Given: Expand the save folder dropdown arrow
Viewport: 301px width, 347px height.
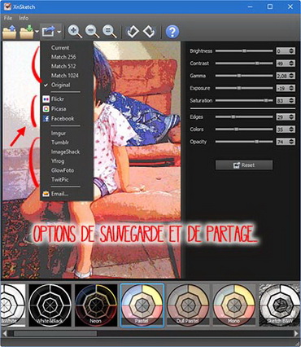Looking at the screenshot, I should coord(37,32).
